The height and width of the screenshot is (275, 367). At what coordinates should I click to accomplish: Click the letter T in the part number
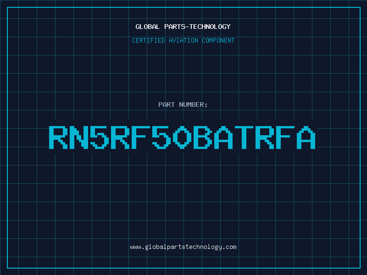pyautogui.click(x=245, y=137)
